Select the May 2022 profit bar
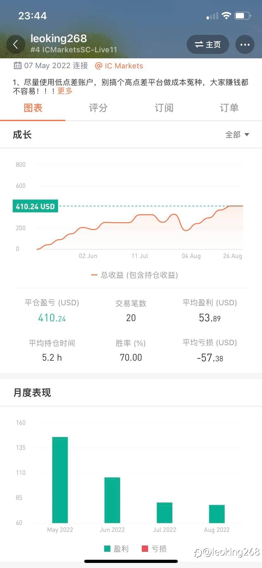This screenshot has width=262, height=568. pyautogui.click(x=60, y=480)
